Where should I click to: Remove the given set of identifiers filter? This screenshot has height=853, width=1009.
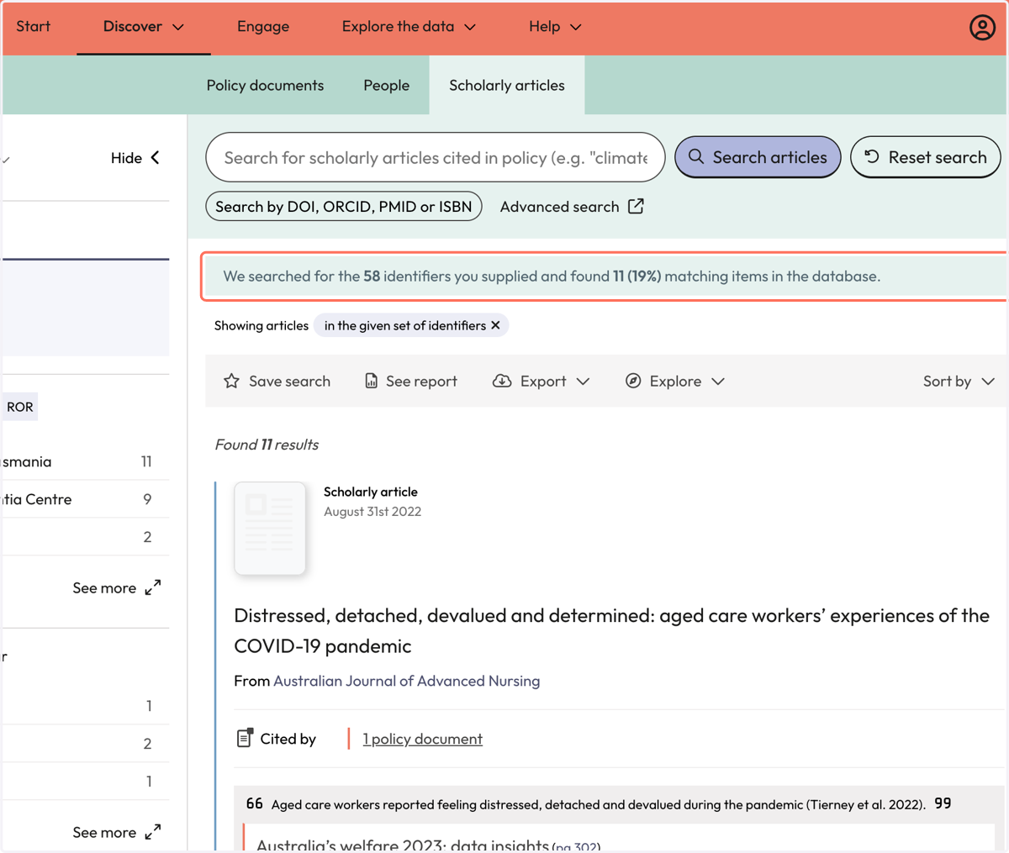point(495,325)
